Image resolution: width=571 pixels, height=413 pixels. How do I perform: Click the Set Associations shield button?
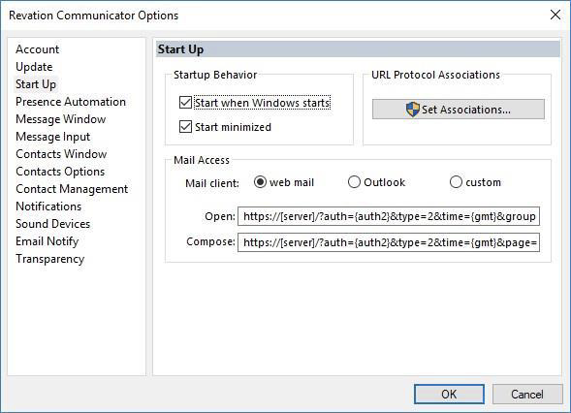[x=459, y=110]
